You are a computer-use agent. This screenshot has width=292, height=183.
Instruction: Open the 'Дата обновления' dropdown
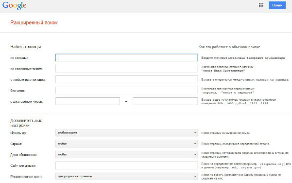[126, 155]
